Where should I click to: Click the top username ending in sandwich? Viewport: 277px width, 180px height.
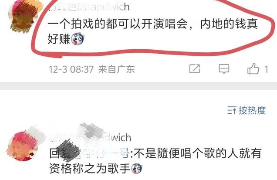(89, 7)
